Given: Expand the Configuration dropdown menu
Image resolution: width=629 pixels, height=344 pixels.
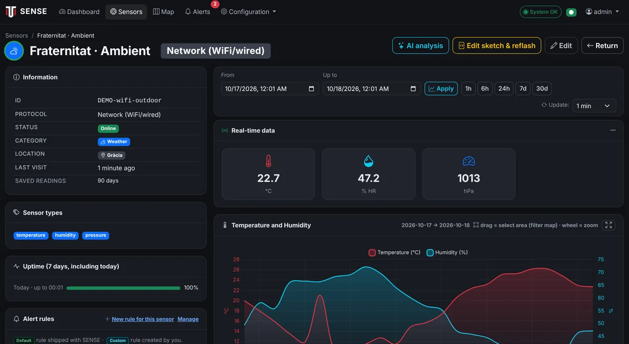Looking at the screenshot, I should [x=248, y=12].
